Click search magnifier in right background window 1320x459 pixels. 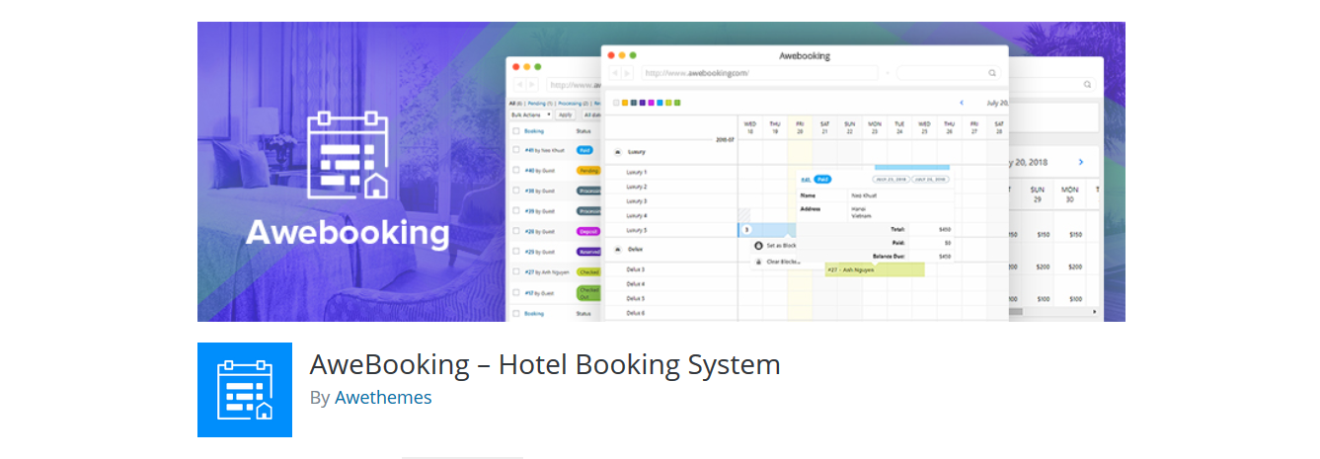(1087, 84)
